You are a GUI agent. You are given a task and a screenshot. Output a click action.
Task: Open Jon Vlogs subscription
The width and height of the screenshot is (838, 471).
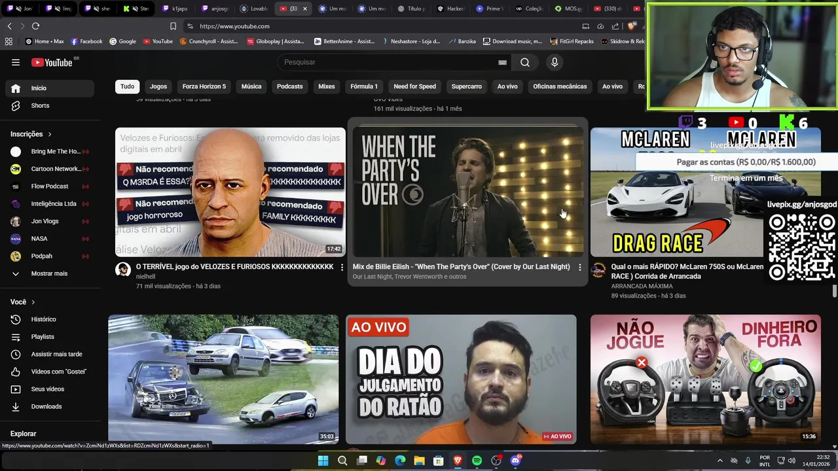click(50, 221)
